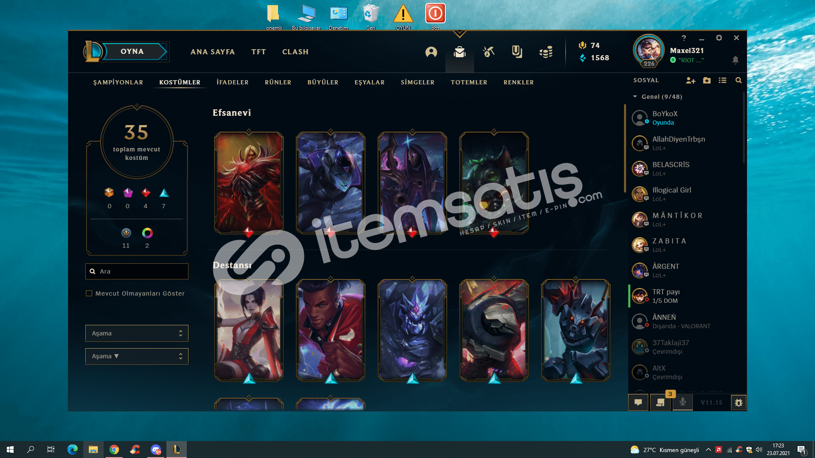Select first Efsanevi skin with red armor
The image size is (815, 458).
tap(249, 182)
